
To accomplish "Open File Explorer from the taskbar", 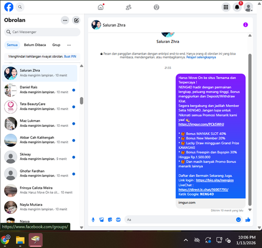I will [x=20, y=240].
